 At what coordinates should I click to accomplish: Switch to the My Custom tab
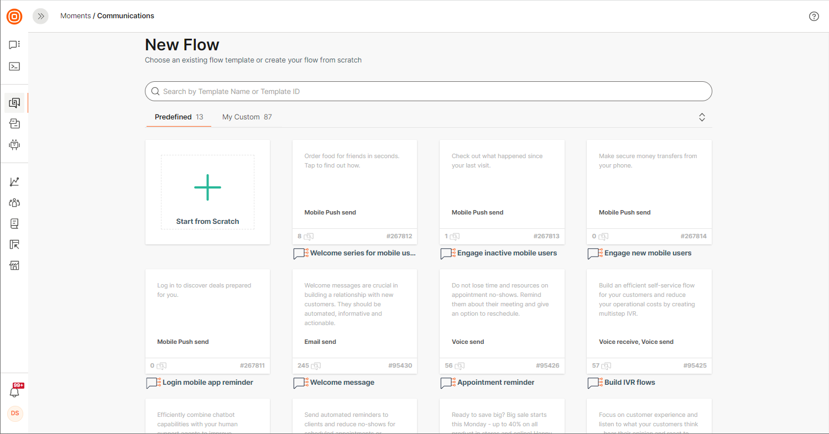click(247, 117)
